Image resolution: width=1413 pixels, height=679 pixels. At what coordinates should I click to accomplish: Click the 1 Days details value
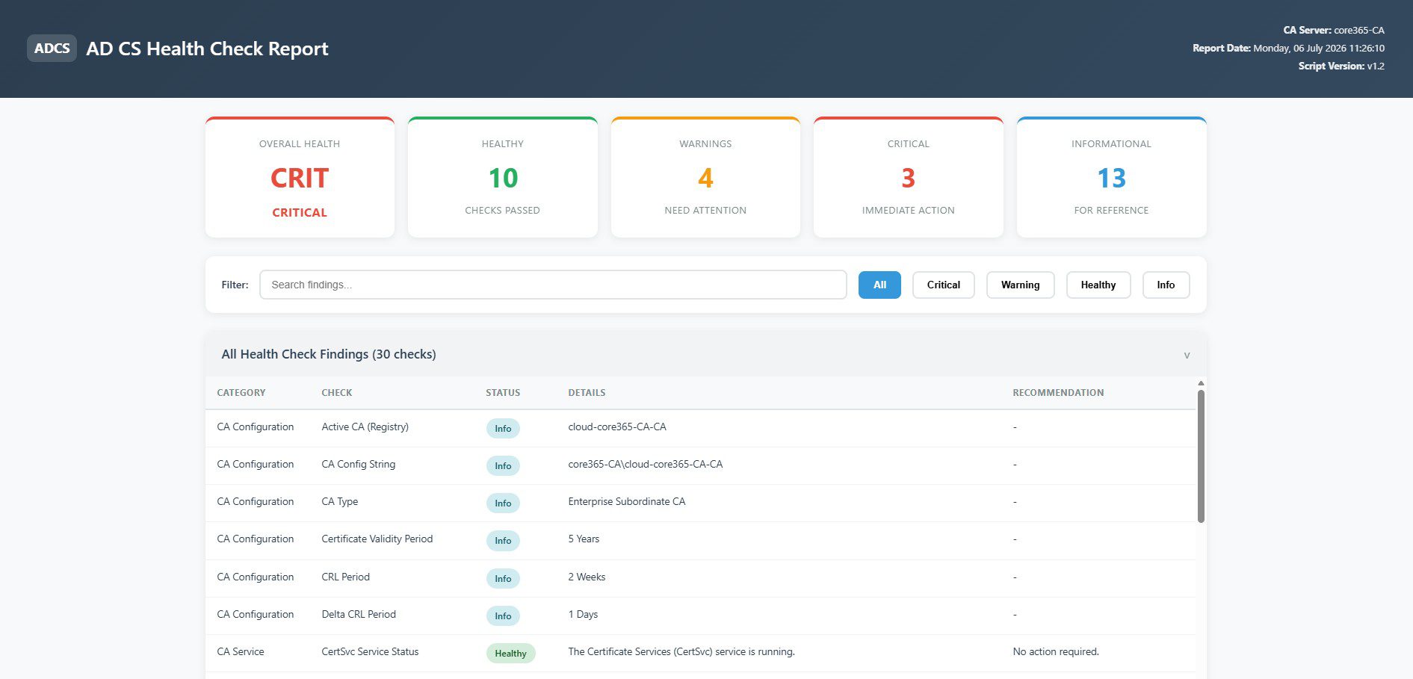(583, 615)
